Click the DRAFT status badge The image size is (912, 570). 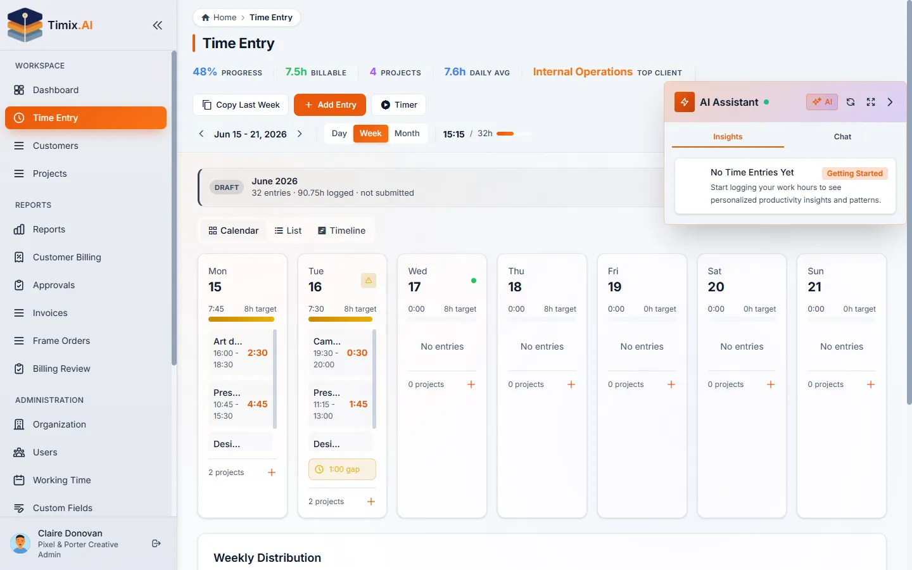227,187
